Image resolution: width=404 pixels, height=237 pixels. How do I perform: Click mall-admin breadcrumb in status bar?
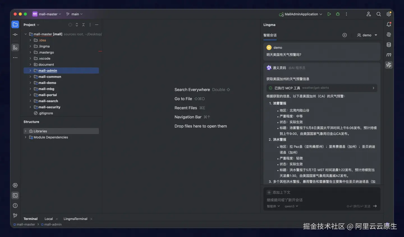tap(51, 224)
